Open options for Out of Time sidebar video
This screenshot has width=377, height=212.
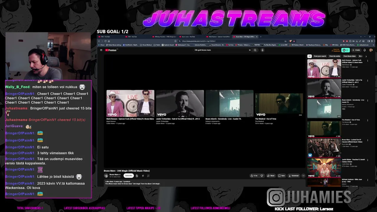(368, 120)
